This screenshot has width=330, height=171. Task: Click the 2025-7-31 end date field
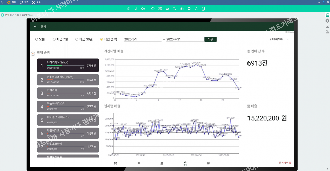tap(184, 39)
